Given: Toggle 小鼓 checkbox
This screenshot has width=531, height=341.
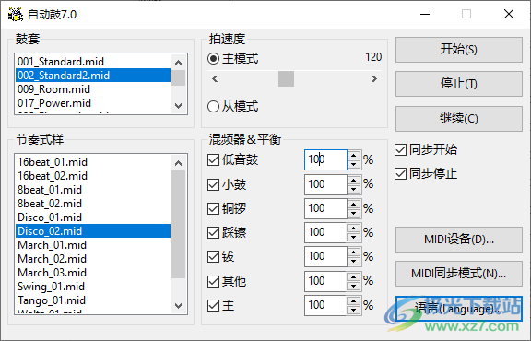Looking at the screenshot, I should tap(213, 184).
